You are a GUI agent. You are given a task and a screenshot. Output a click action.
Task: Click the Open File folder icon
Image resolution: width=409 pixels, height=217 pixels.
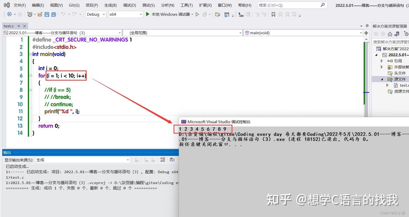[x=40, y=14]
